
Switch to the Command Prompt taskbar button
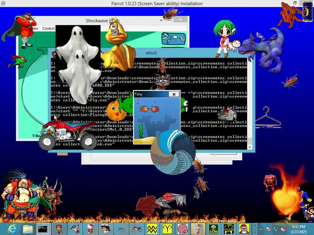(x=43, y=229)
